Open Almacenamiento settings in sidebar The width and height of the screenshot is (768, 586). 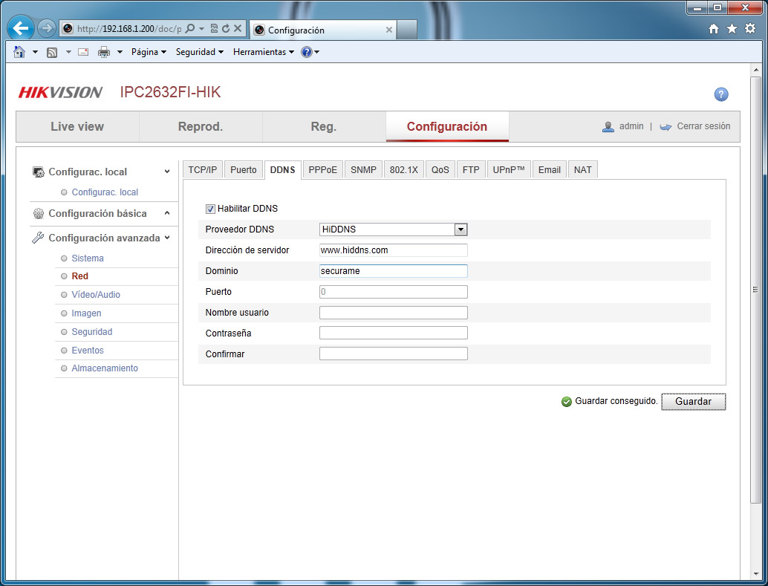pyautogui.click(x=105, y=368)
